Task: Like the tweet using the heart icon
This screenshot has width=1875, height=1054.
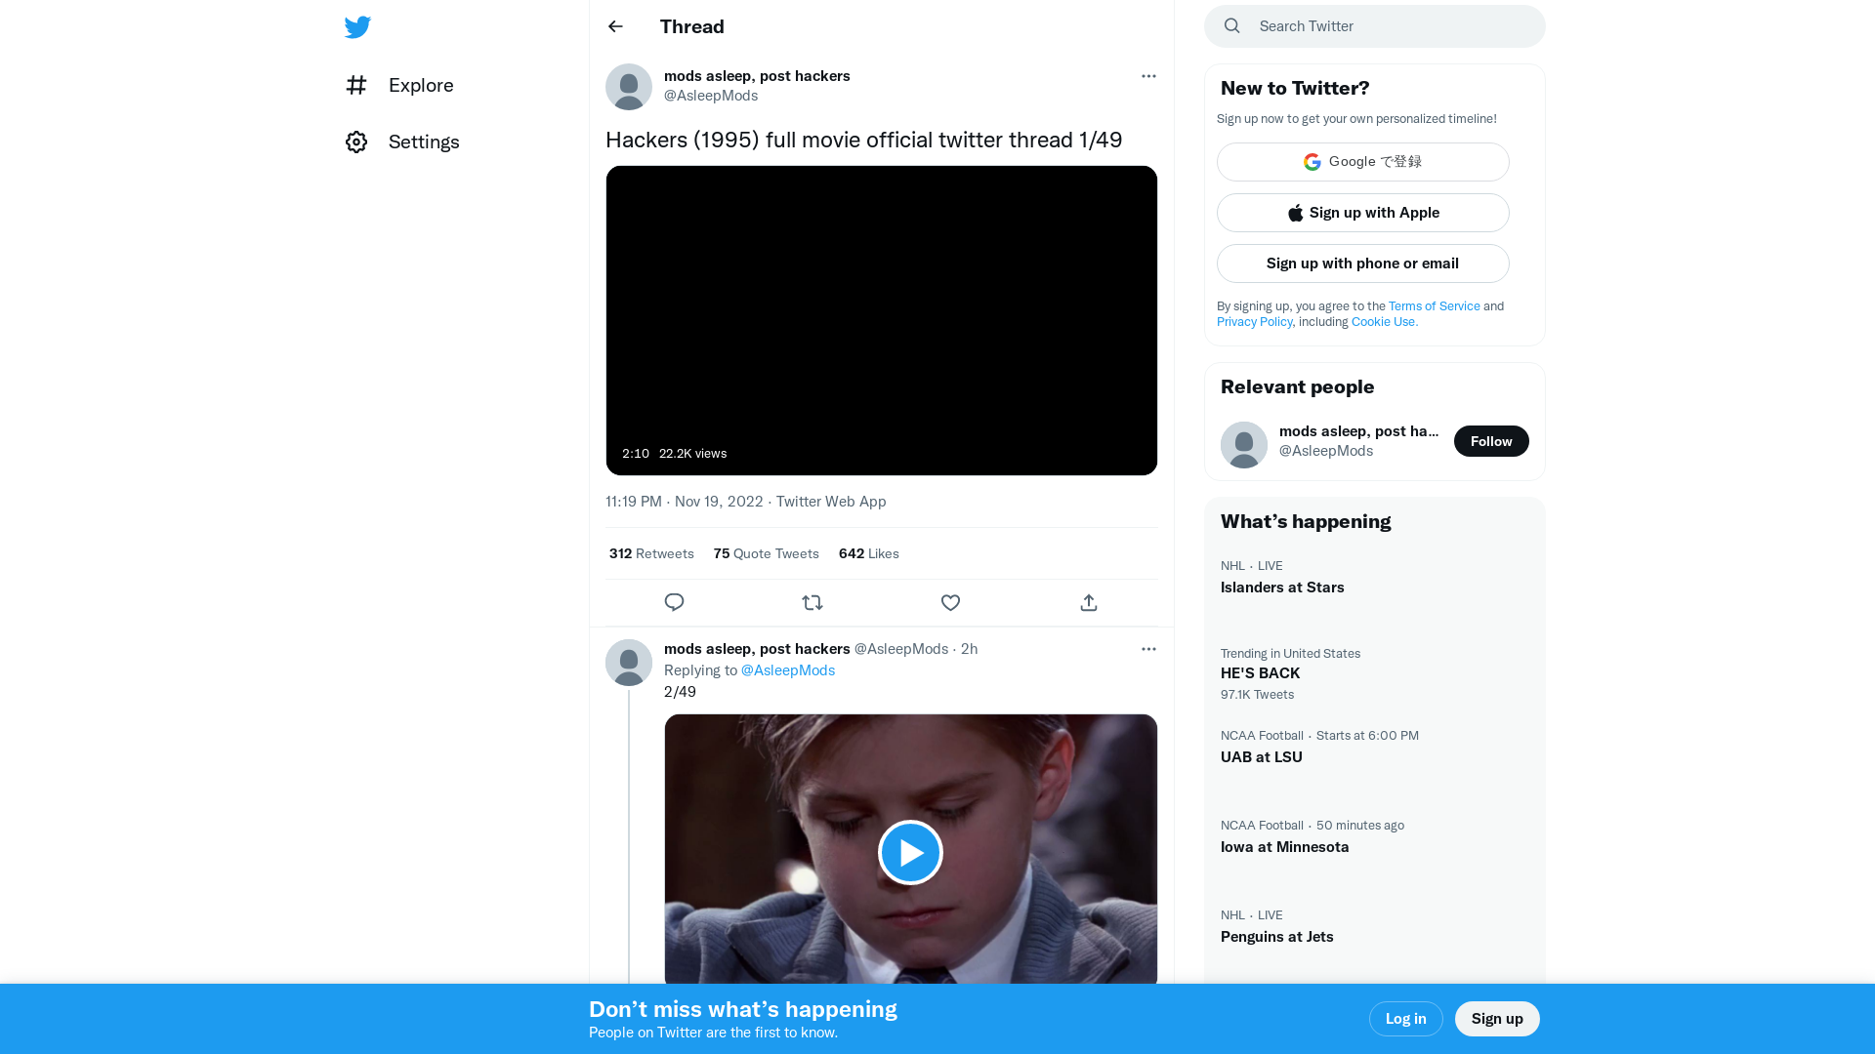Action: [949, 602]
